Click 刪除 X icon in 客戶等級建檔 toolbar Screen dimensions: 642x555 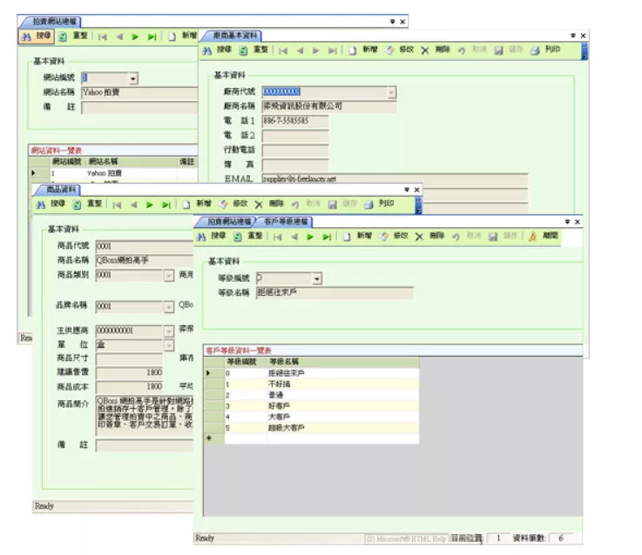tap(419, 236)
